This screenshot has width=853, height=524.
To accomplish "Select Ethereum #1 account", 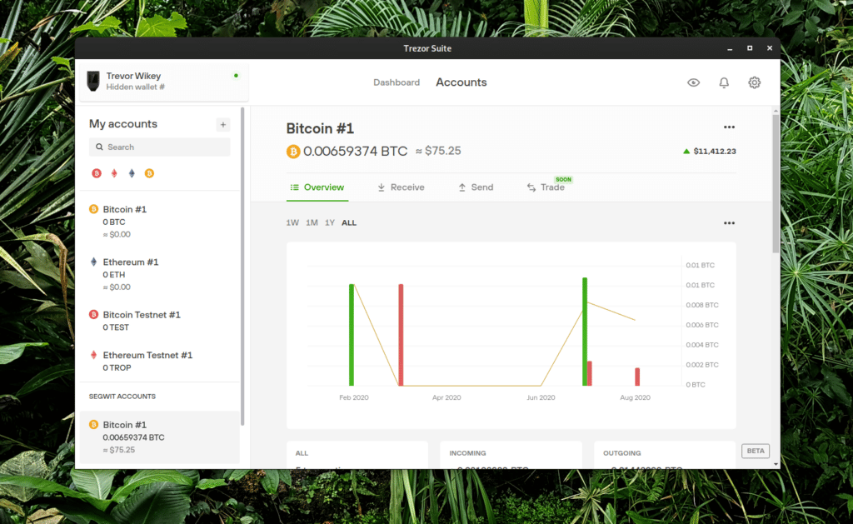I will 159,274.
